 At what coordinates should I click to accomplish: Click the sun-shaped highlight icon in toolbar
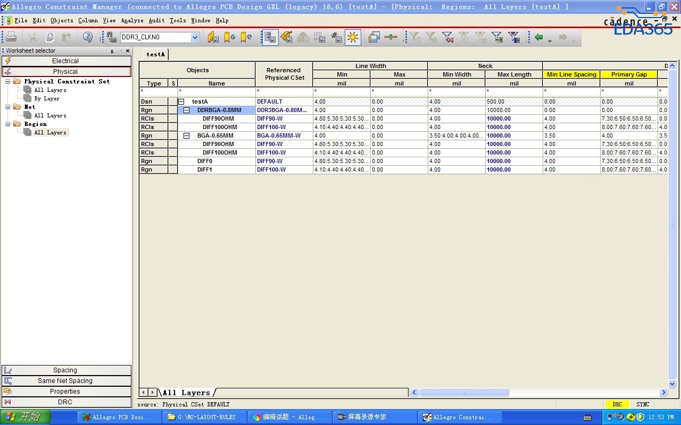pyautogui.click(x=353, y=37)
